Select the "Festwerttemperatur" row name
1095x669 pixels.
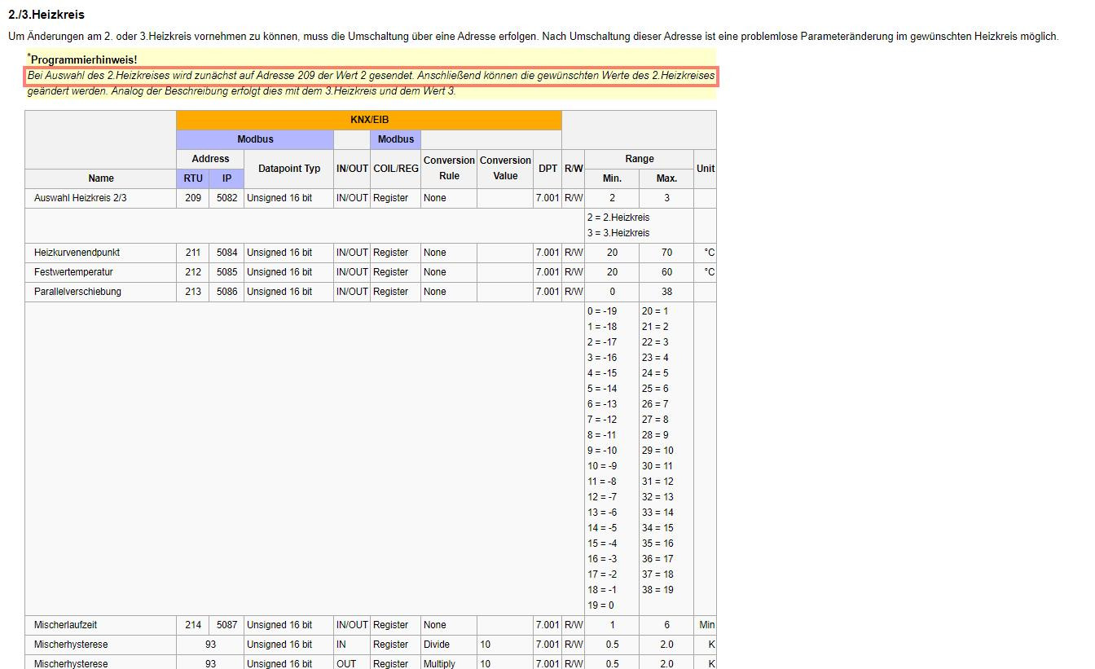(73, 272)
